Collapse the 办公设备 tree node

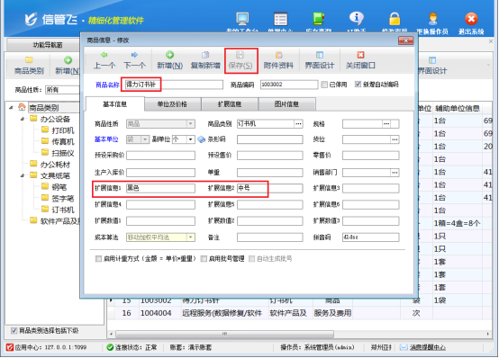pos(23,119)
